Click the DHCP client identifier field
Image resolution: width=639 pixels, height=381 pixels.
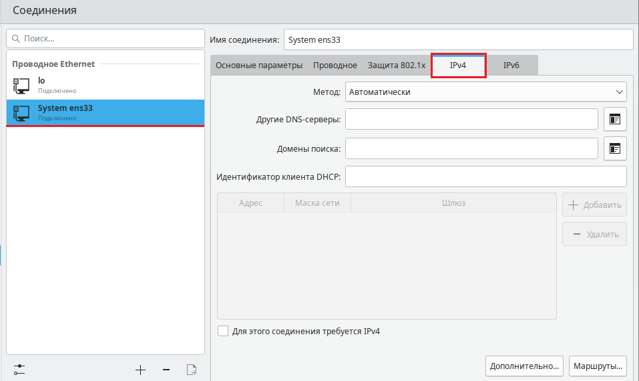(485, 177)
